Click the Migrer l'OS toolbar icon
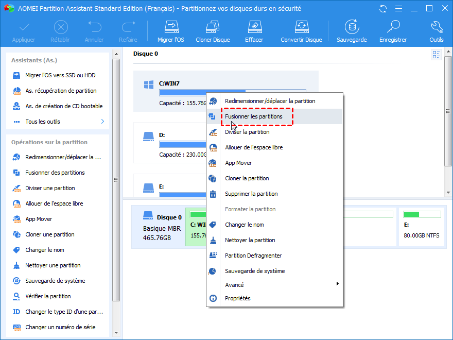 coord(171,27)
